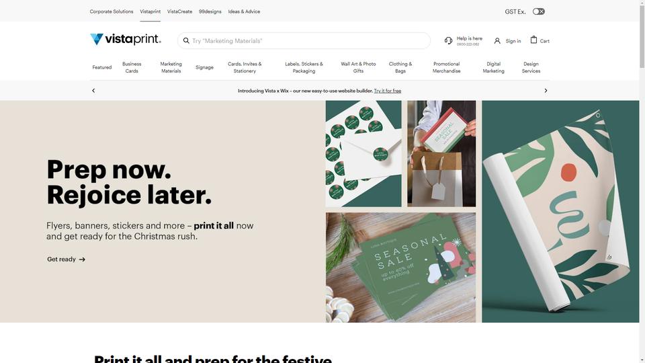Toggle the GST Ex. switch
Viewport: 645px width, 363px height.
click(x=538, y=11)
